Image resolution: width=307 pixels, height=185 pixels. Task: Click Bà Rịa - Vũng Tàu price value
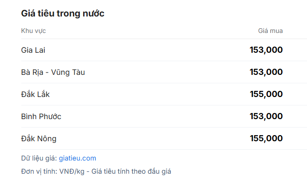(x=266, y=72)
